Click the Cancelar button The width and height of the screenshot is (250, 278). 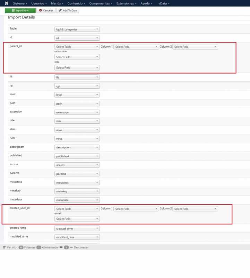coord(46,11)
